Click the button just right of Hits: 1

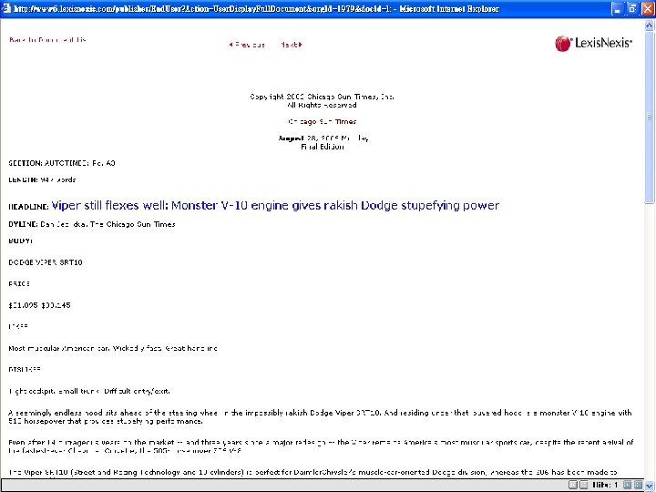627,485
